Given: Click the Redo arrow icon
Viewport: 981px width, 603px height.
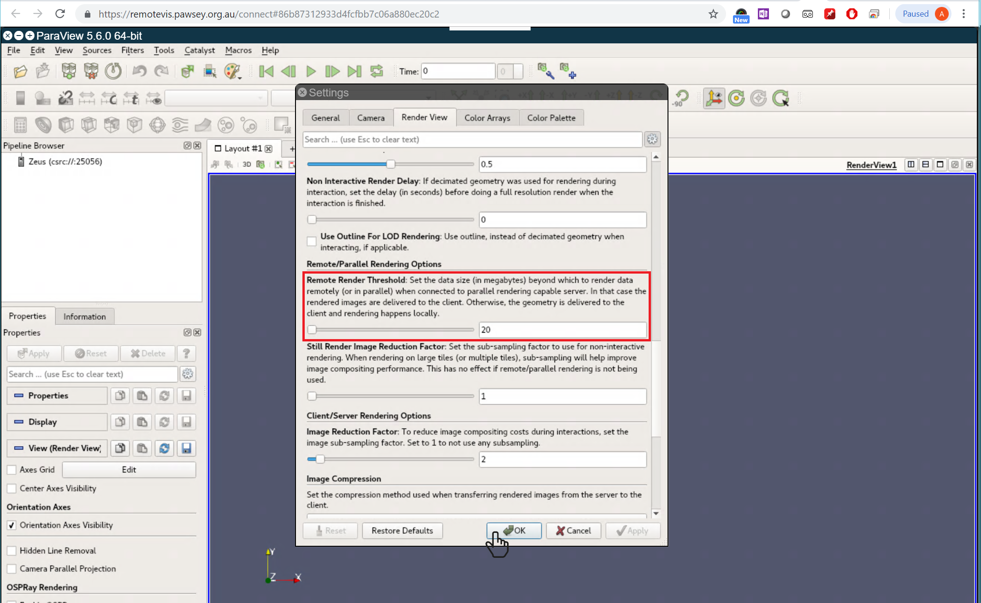Looking at the screenshot, I should point(161,72).
